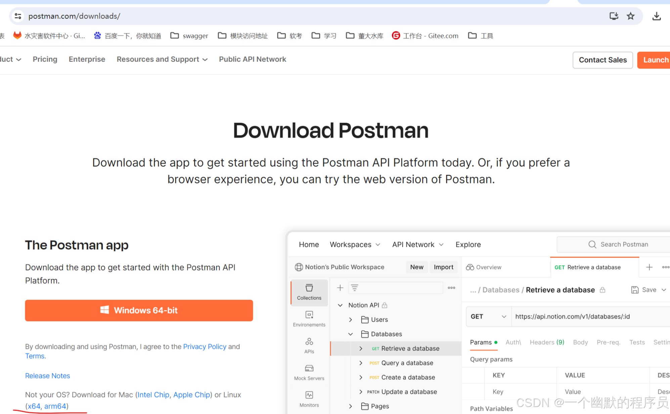Download for Mac Intel Chip
Screen dimensions: 670x414
point(153,395)
